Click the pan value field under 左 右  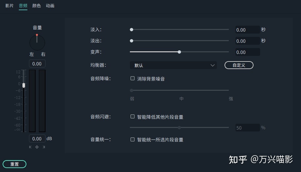(37, 63)
